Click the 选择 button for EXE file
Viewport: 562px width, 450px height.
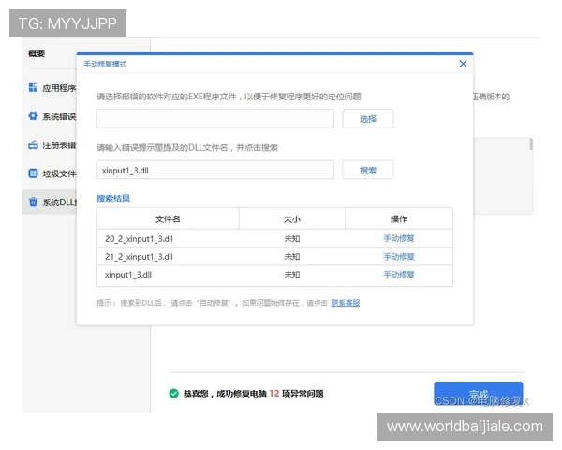point(368,119)
